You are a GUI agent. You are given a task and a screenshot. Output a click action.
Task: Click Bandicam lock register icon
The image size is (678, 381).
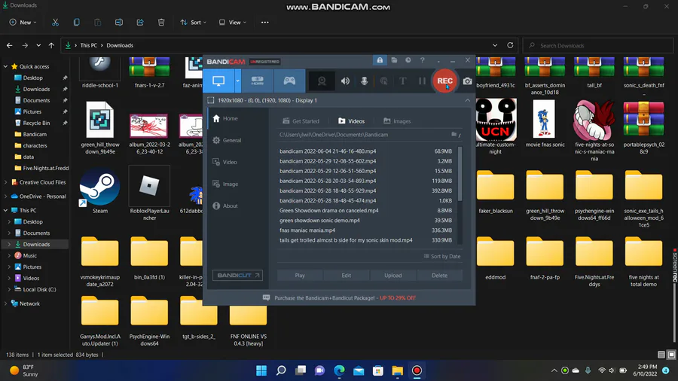pyautogui.click(x=380, y=60)
